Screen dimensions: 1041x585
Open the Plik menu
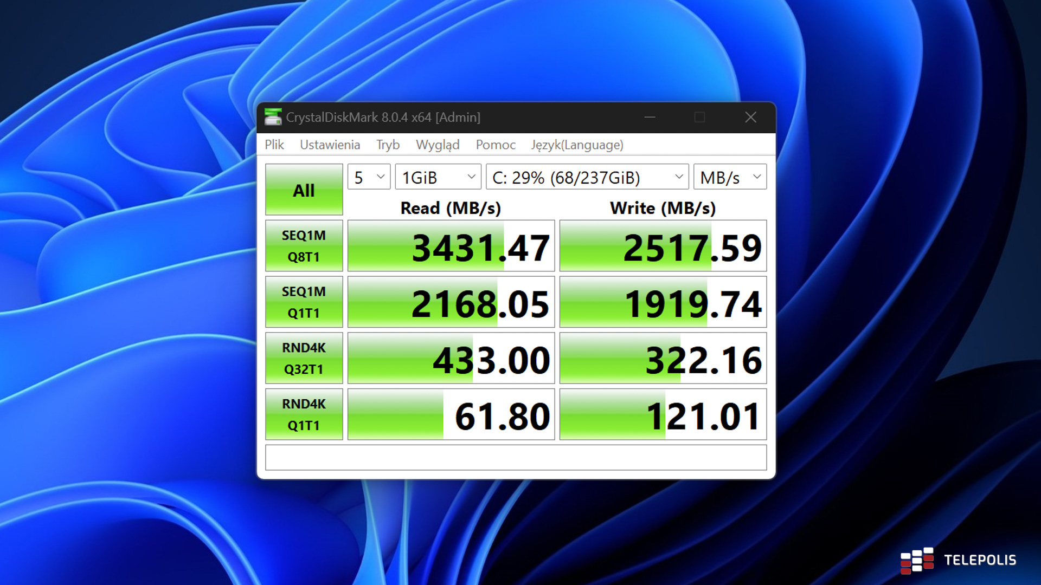click(x=274, y=145)
